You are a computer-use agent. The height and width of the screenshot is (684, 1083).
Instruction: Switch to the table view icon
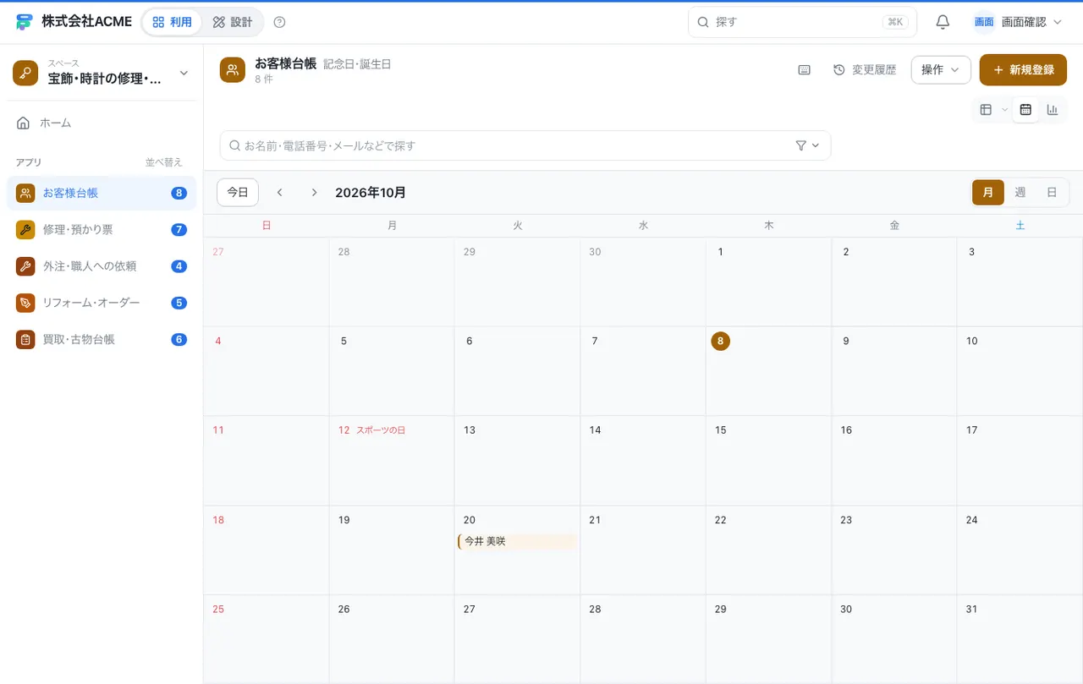pyautogui.click(x=986, y=109)
